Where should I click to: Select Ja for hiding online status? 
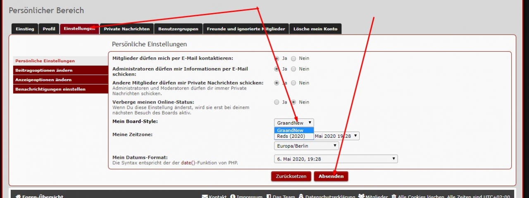click(x=276, y=102)
